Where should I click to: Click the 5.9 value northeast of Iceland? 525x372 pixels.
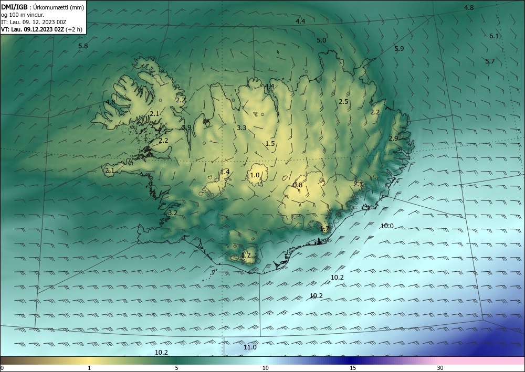click(x=399, y=48)
